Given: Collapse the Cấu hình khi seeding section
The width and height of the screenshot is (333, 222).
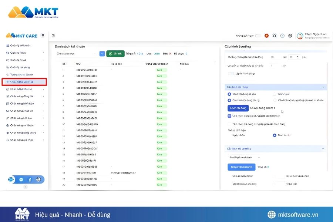Looking at the screenshot, I should (x=323, y=149).
